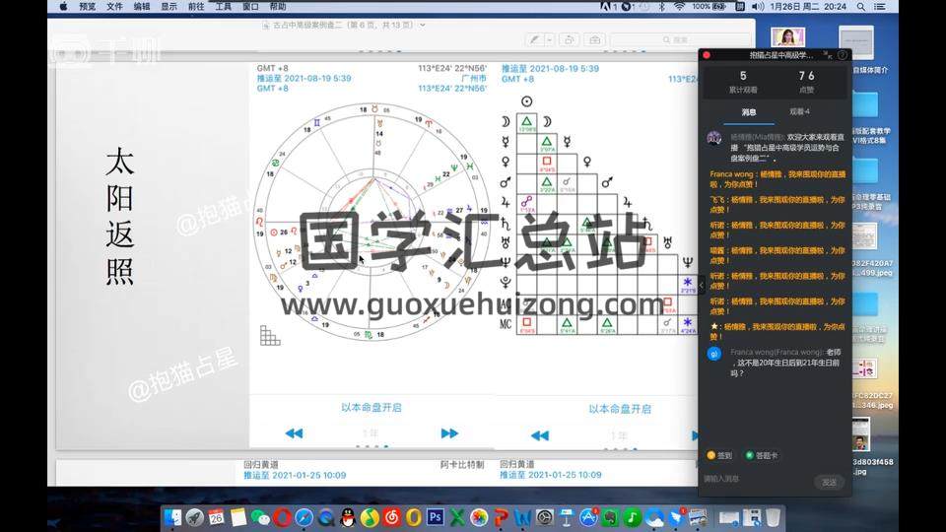Open the 工具 menu in the menu bar
The image size is (946, 532).
point(224,6)
